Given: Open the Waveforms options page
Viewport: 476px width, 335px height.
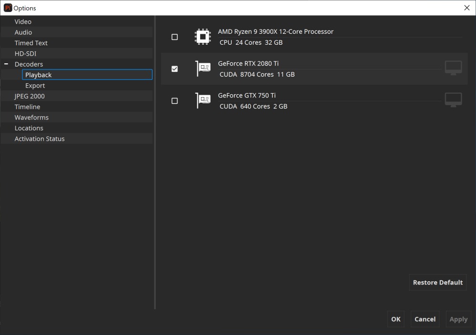Looking at the screenshot, I should (31, 118).
